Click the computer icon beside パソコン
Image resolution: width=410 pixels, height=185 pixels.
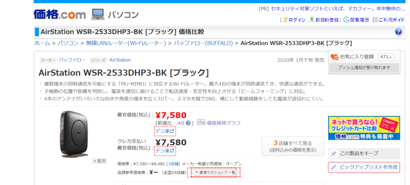coord(98,15)
